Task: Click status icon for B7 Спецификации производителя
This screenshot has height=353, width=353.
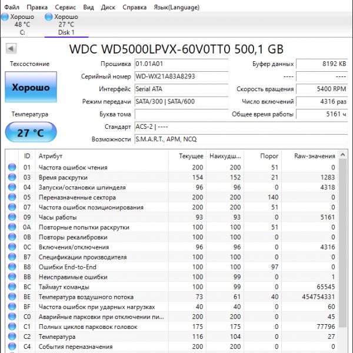Action: [x=12, y=257]
